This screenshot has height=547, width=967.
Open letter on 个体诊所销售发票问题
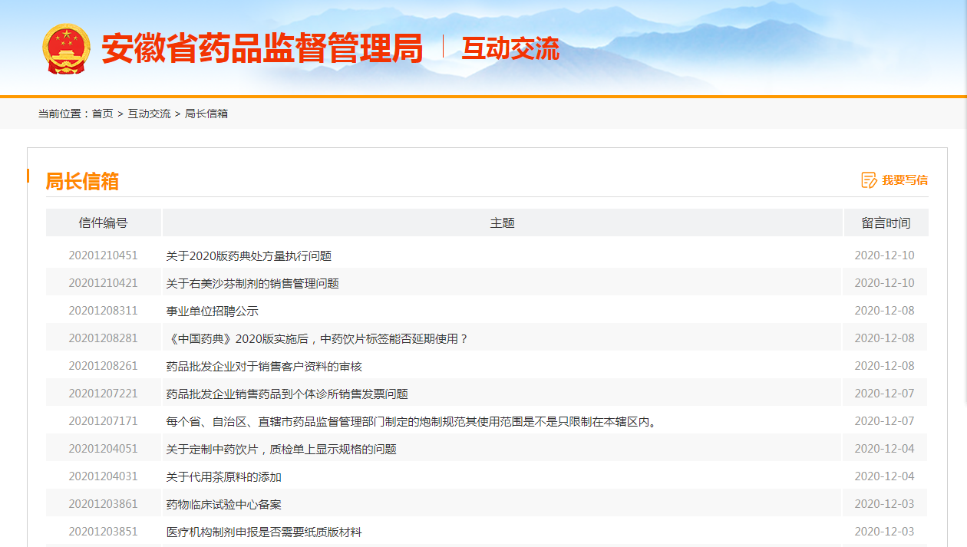(287, 394)
